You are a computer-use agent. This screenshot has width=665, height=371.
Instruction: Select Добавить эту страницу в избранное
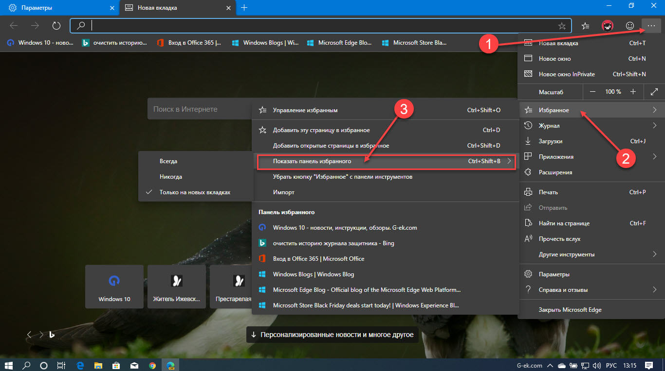385,130
